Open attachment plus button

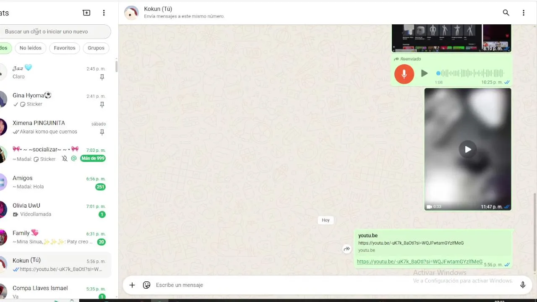point(132,285)
